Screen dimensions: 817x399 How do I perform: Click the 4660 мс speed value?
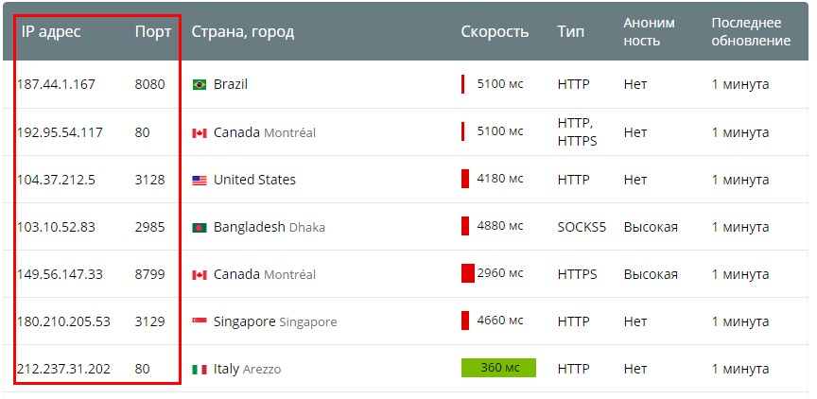[x=500, y=321]
